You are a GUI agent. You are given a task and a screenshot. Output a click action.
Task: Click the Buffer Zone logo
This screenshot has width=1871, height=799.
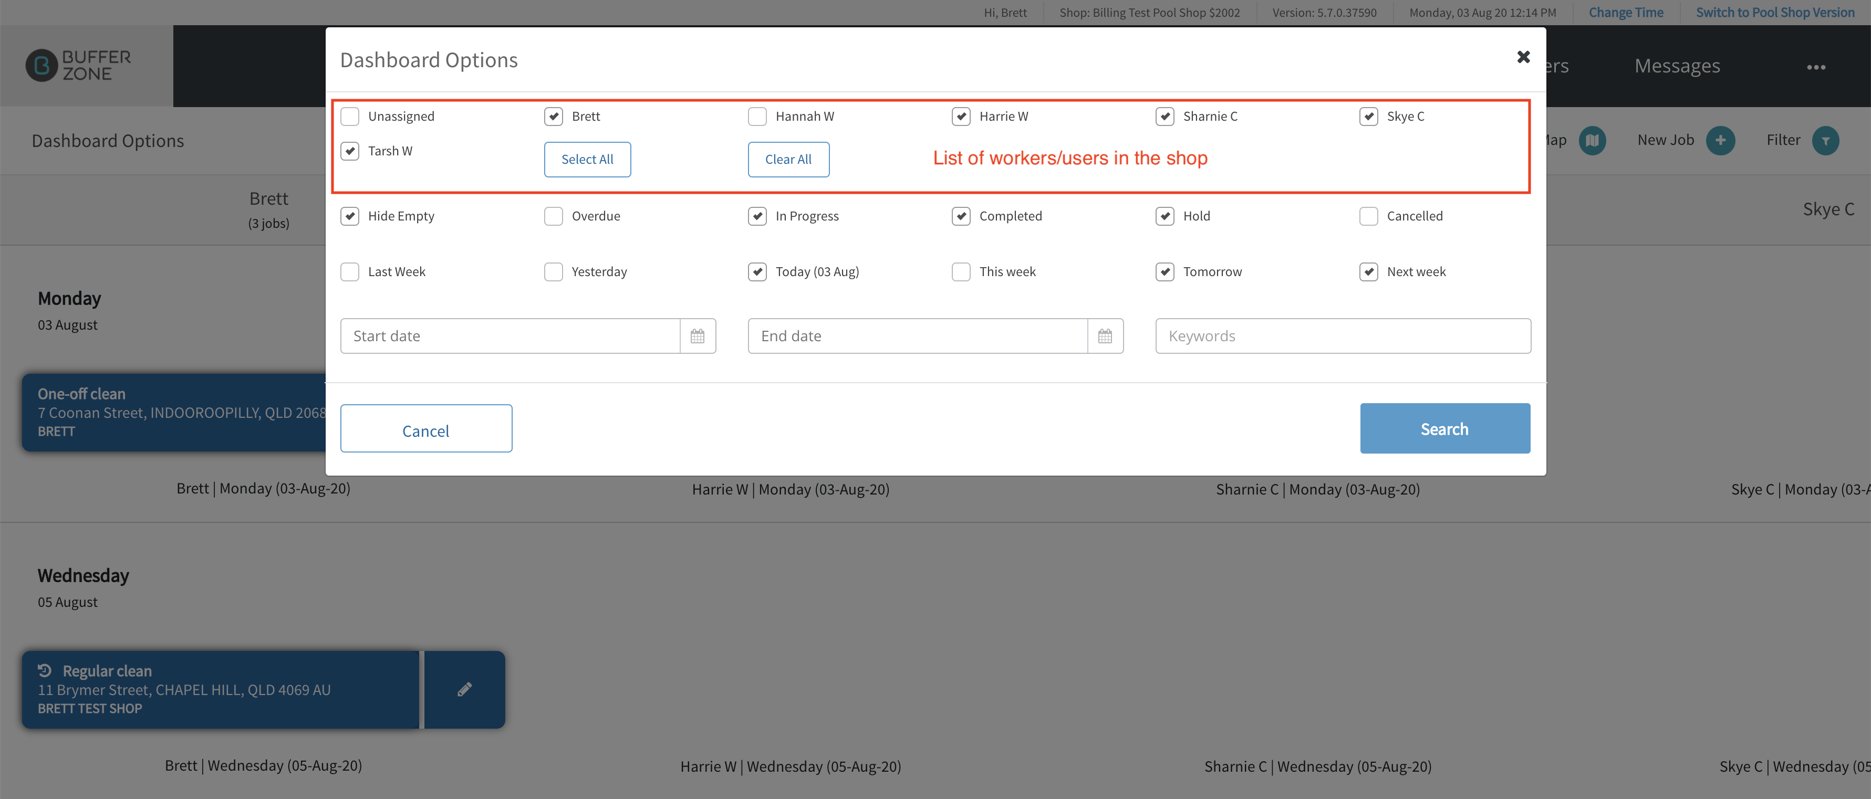point(78,65)
